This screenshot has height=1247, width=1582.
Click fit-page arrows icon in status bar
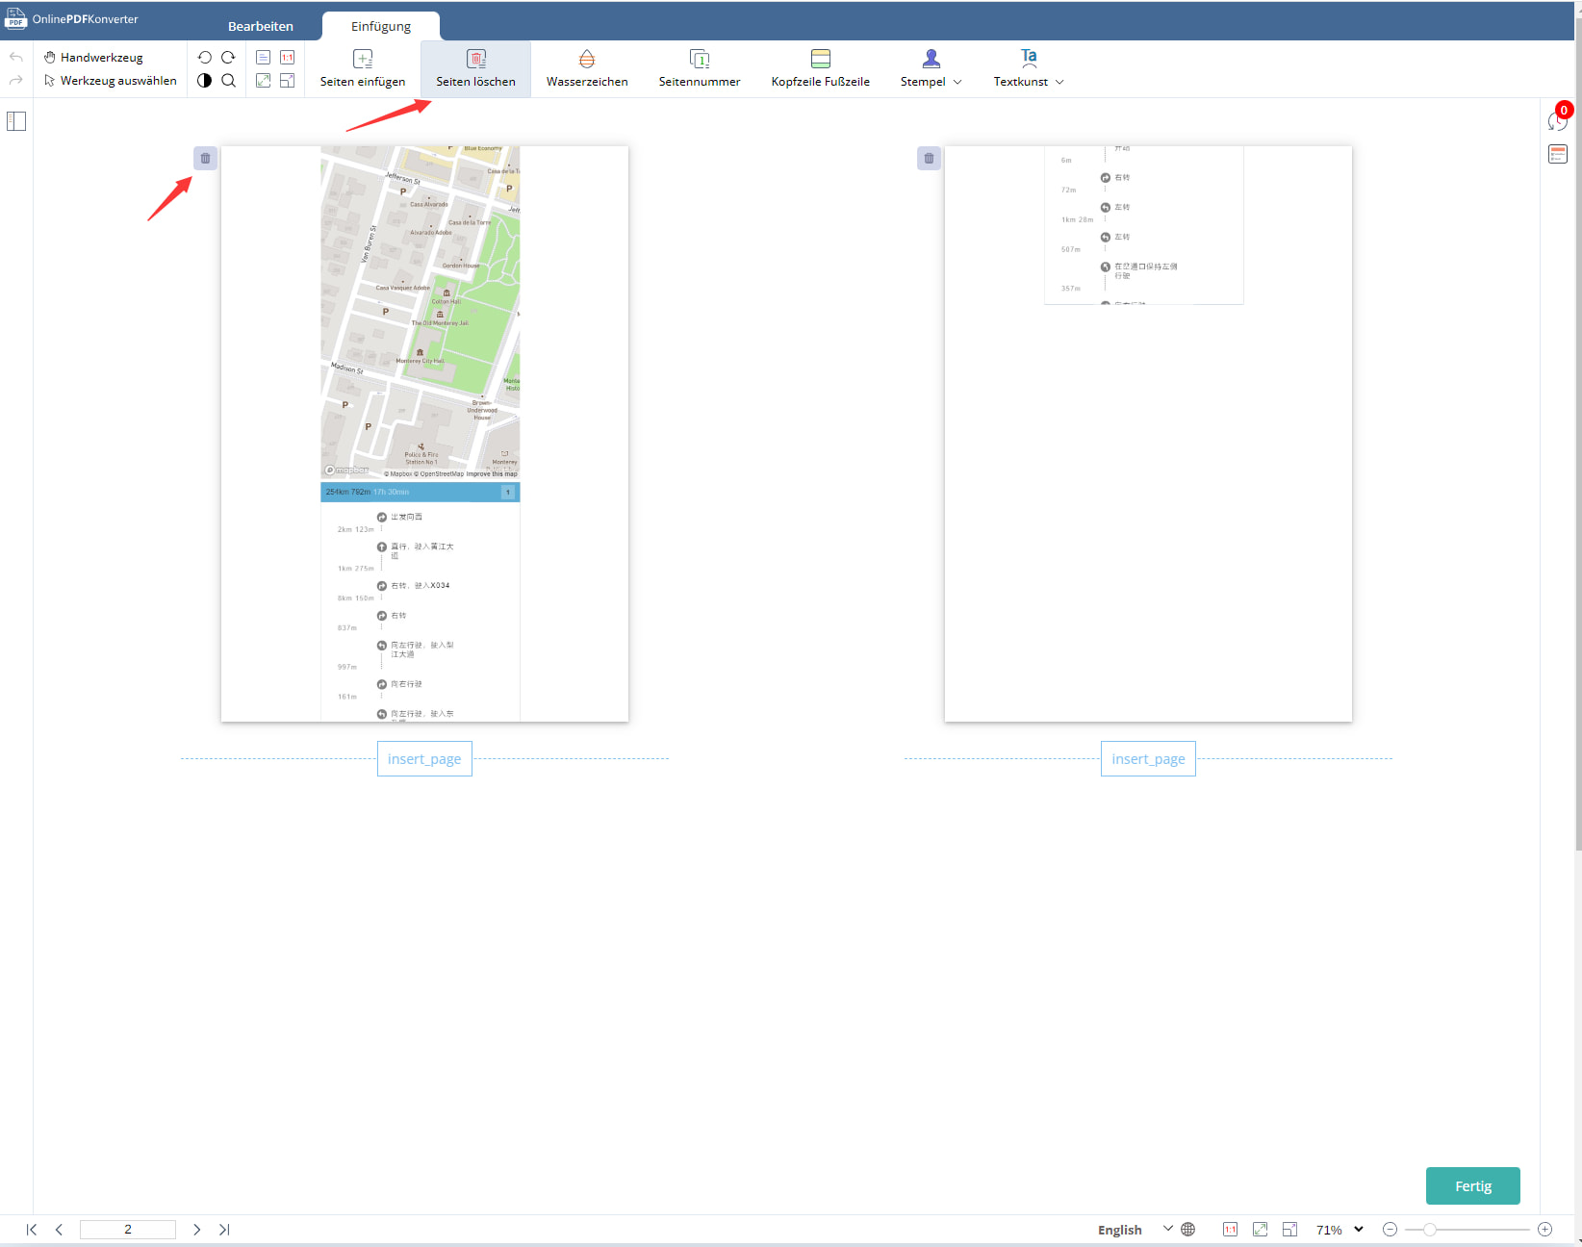(1260, 1229)
